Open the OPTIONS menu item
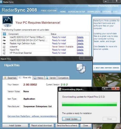The height and width of the screenshot is (129, 121). click(107, 12)
